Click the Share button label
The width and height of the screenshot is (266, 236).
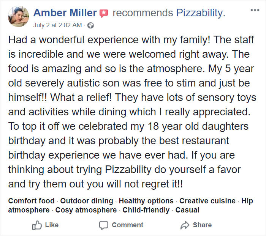202,225
